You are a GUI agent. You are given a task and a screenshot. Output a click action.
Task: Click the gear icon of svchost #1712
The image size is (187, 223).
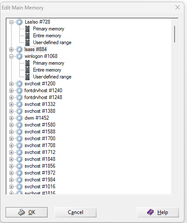(19, 152)
